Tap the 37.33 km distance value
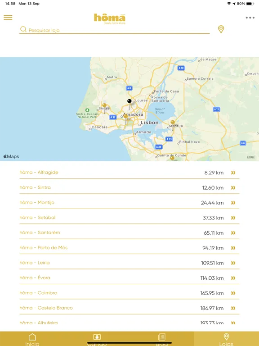Viewport: 259px width, 346px height. (213, 218)
